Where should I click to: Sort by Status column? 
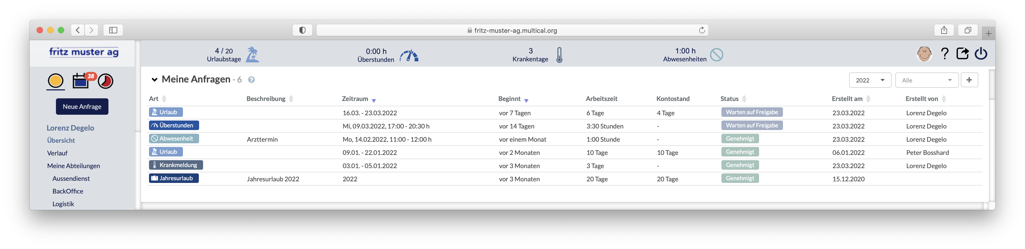click(733, 99)
